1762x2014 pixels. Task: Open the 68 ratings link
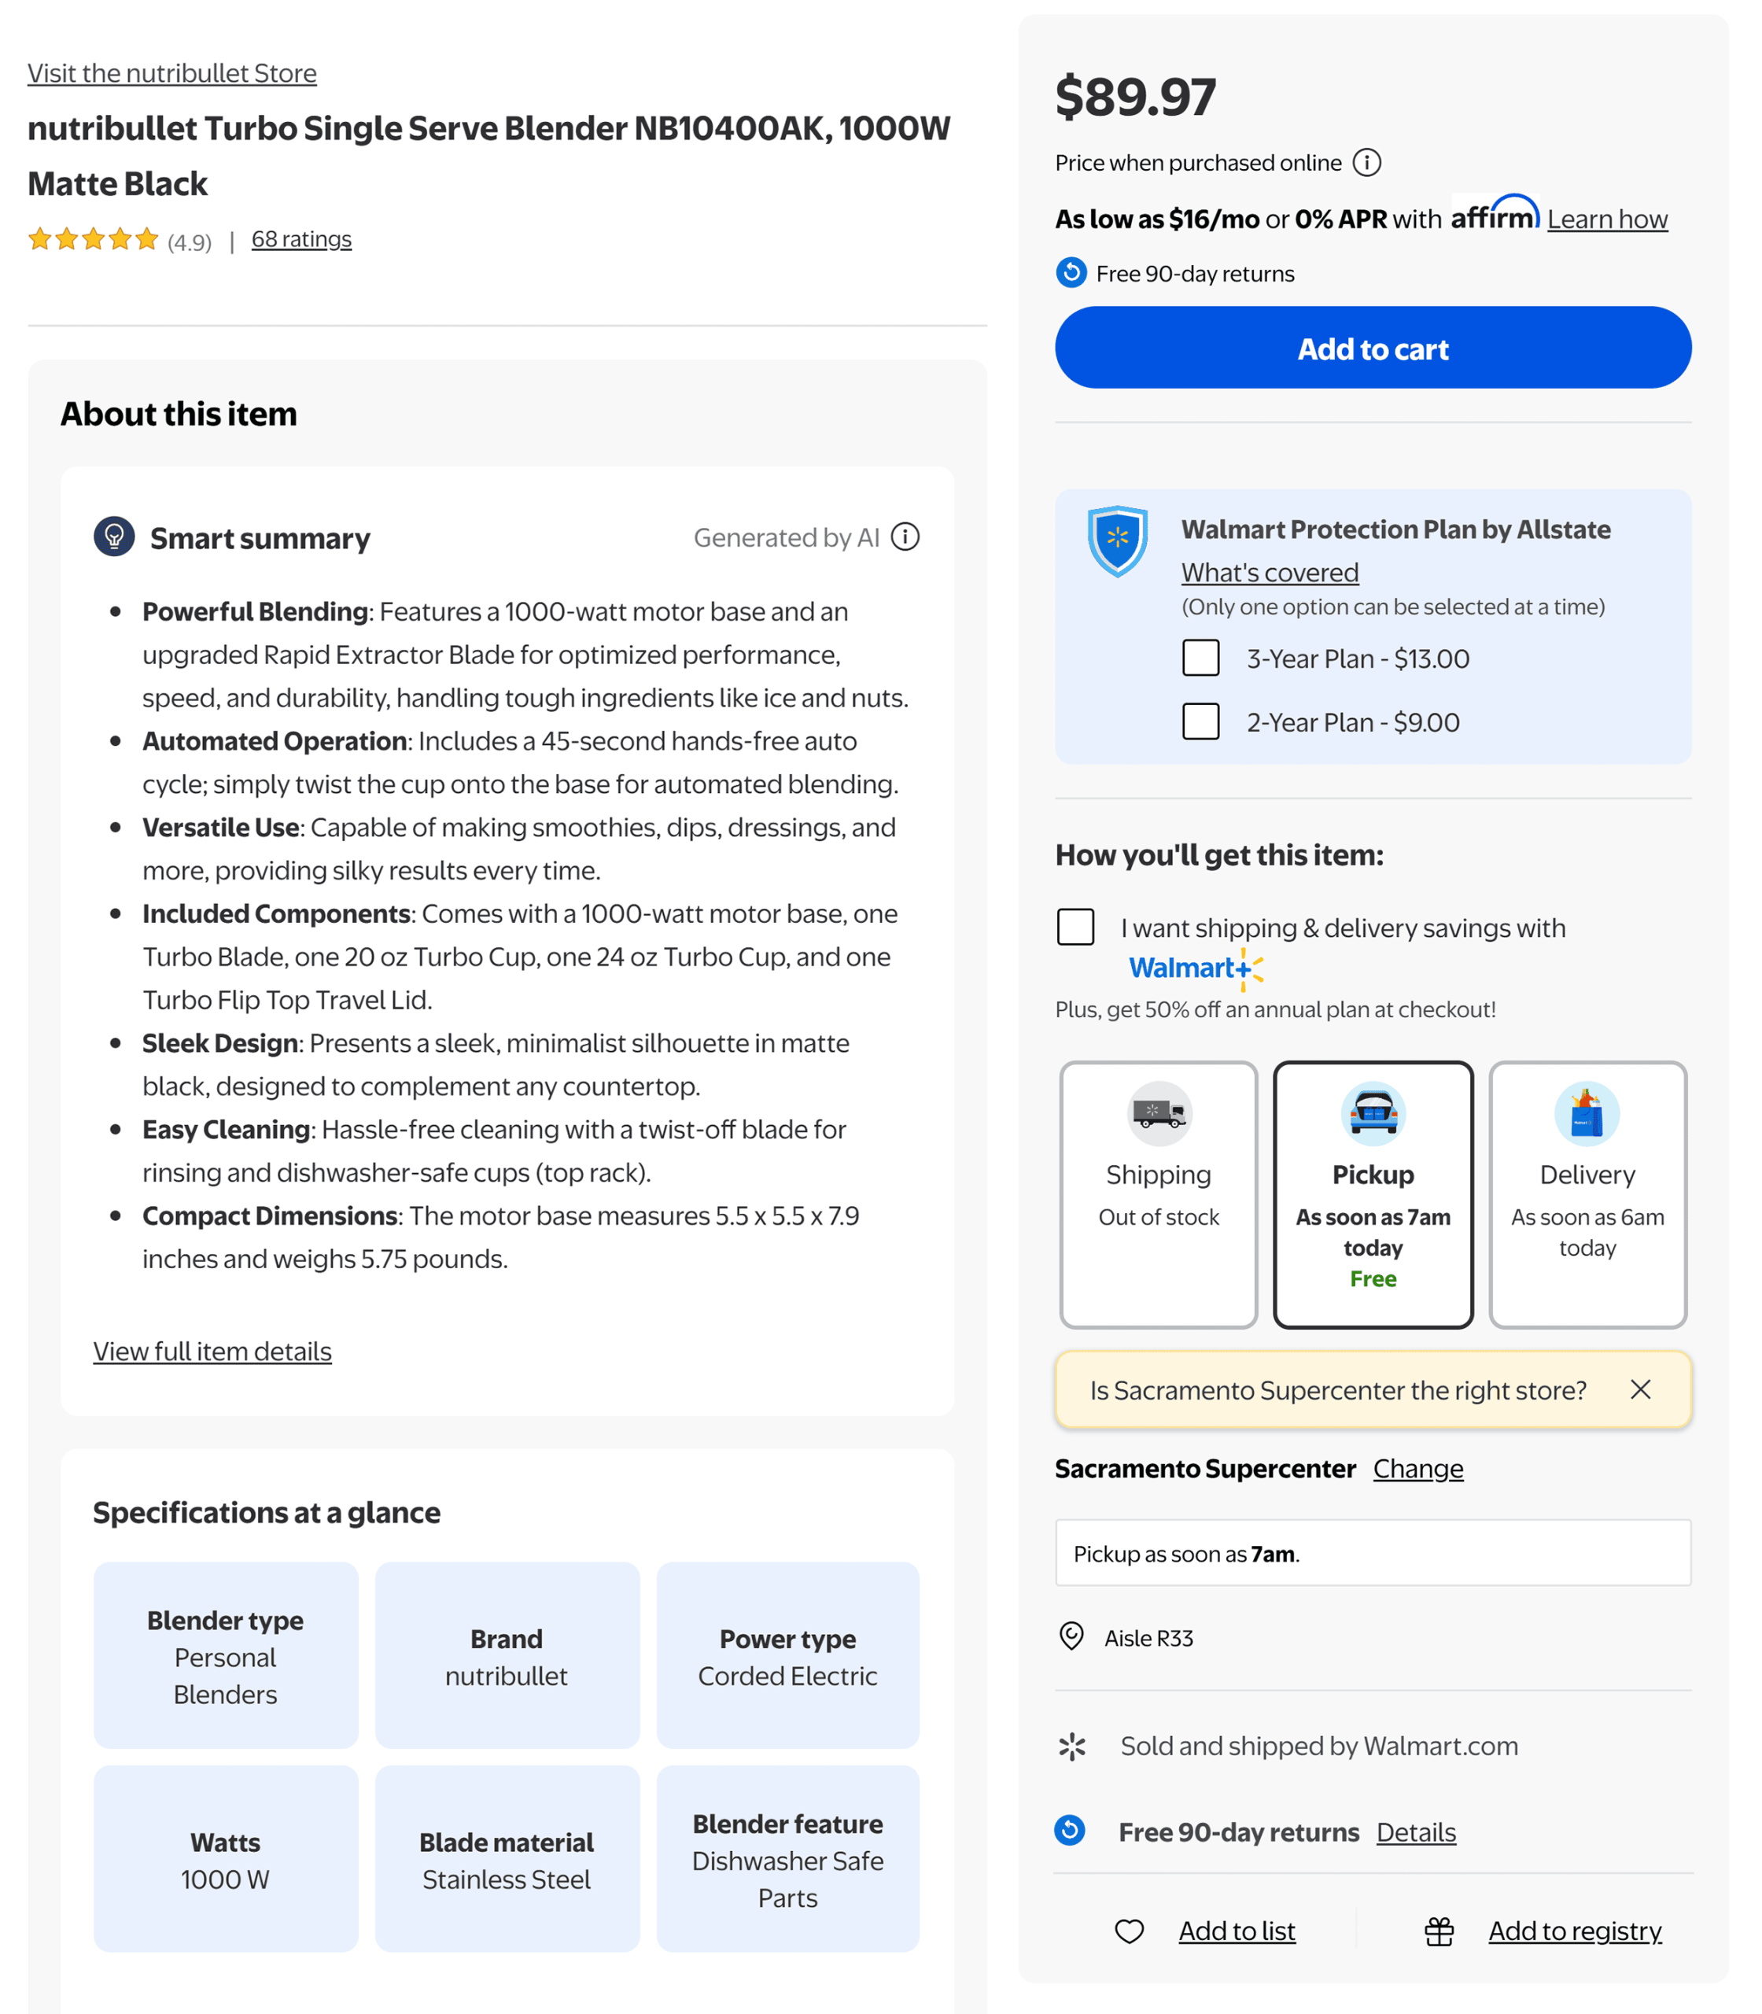(x=300, y=238)
